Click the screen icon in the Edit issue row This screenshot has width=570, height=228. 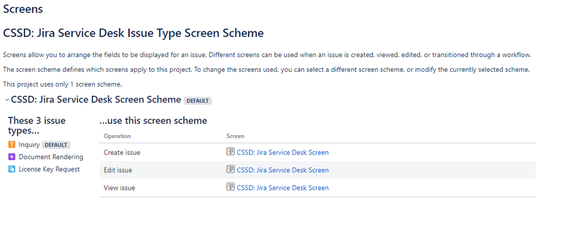click(231, 169)
